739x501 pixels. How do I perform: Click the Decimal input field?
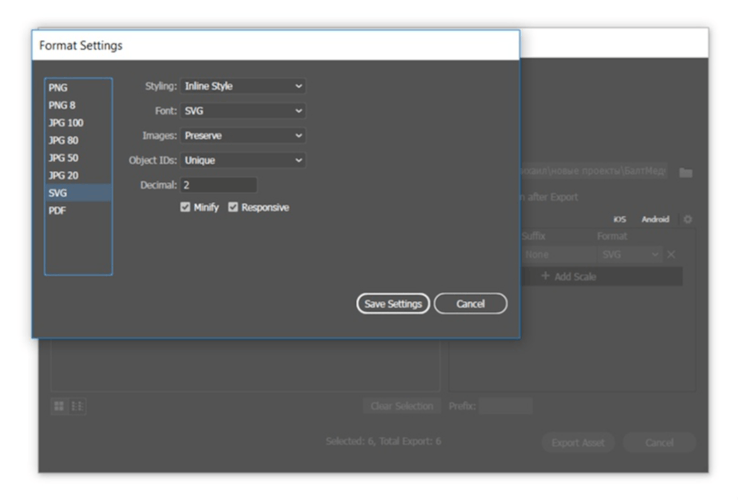[x=218, y=185]
